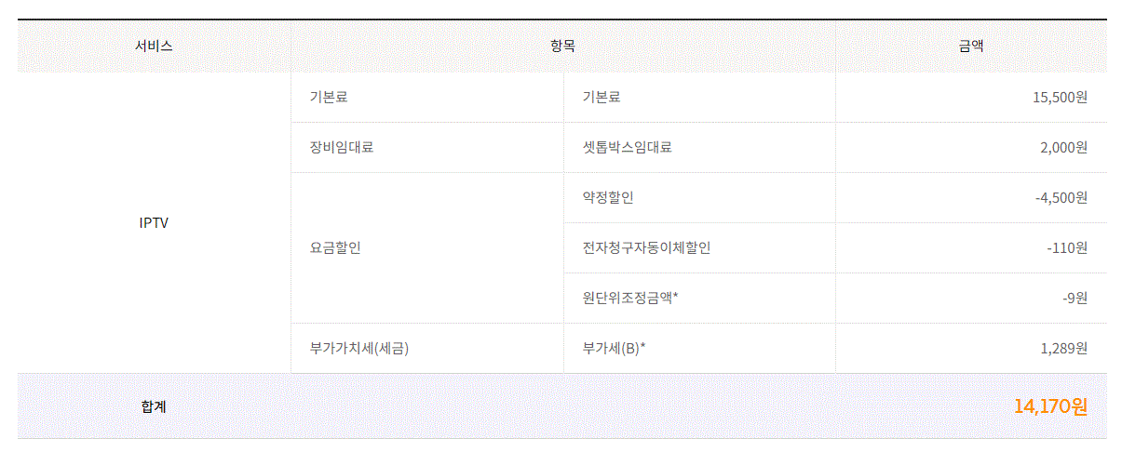Click the 부가가치세(세금) category cell
This screenshot has width=1122, height=452.
pyautogui.click(x=359, y=348)
